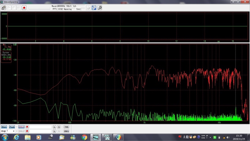This screenshot has width=250, height=141.
Task: Click the playback position slider
Action: click(x=39, y=9)
